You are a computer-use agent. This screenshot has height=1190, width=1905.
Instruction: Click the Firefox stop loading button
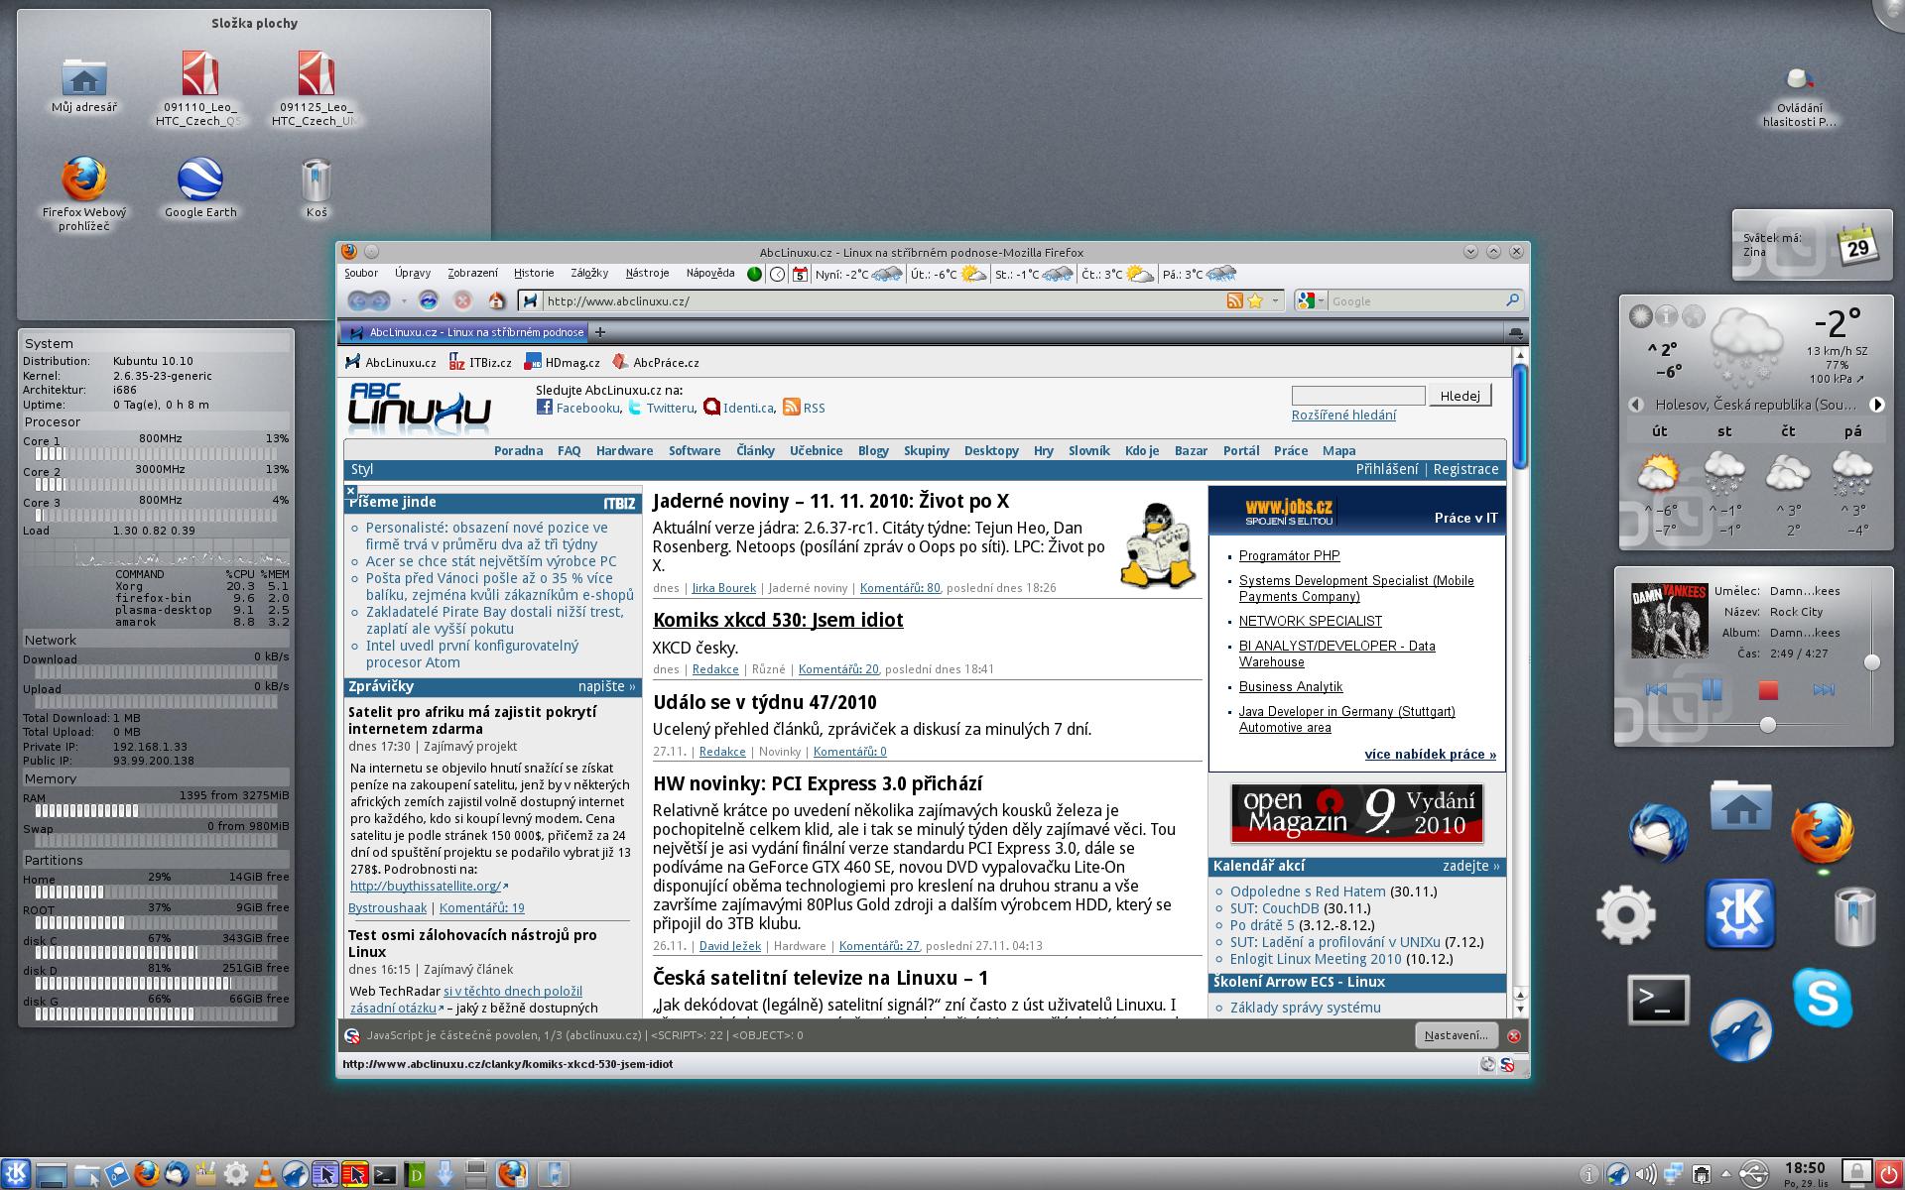tap(462, 300)
